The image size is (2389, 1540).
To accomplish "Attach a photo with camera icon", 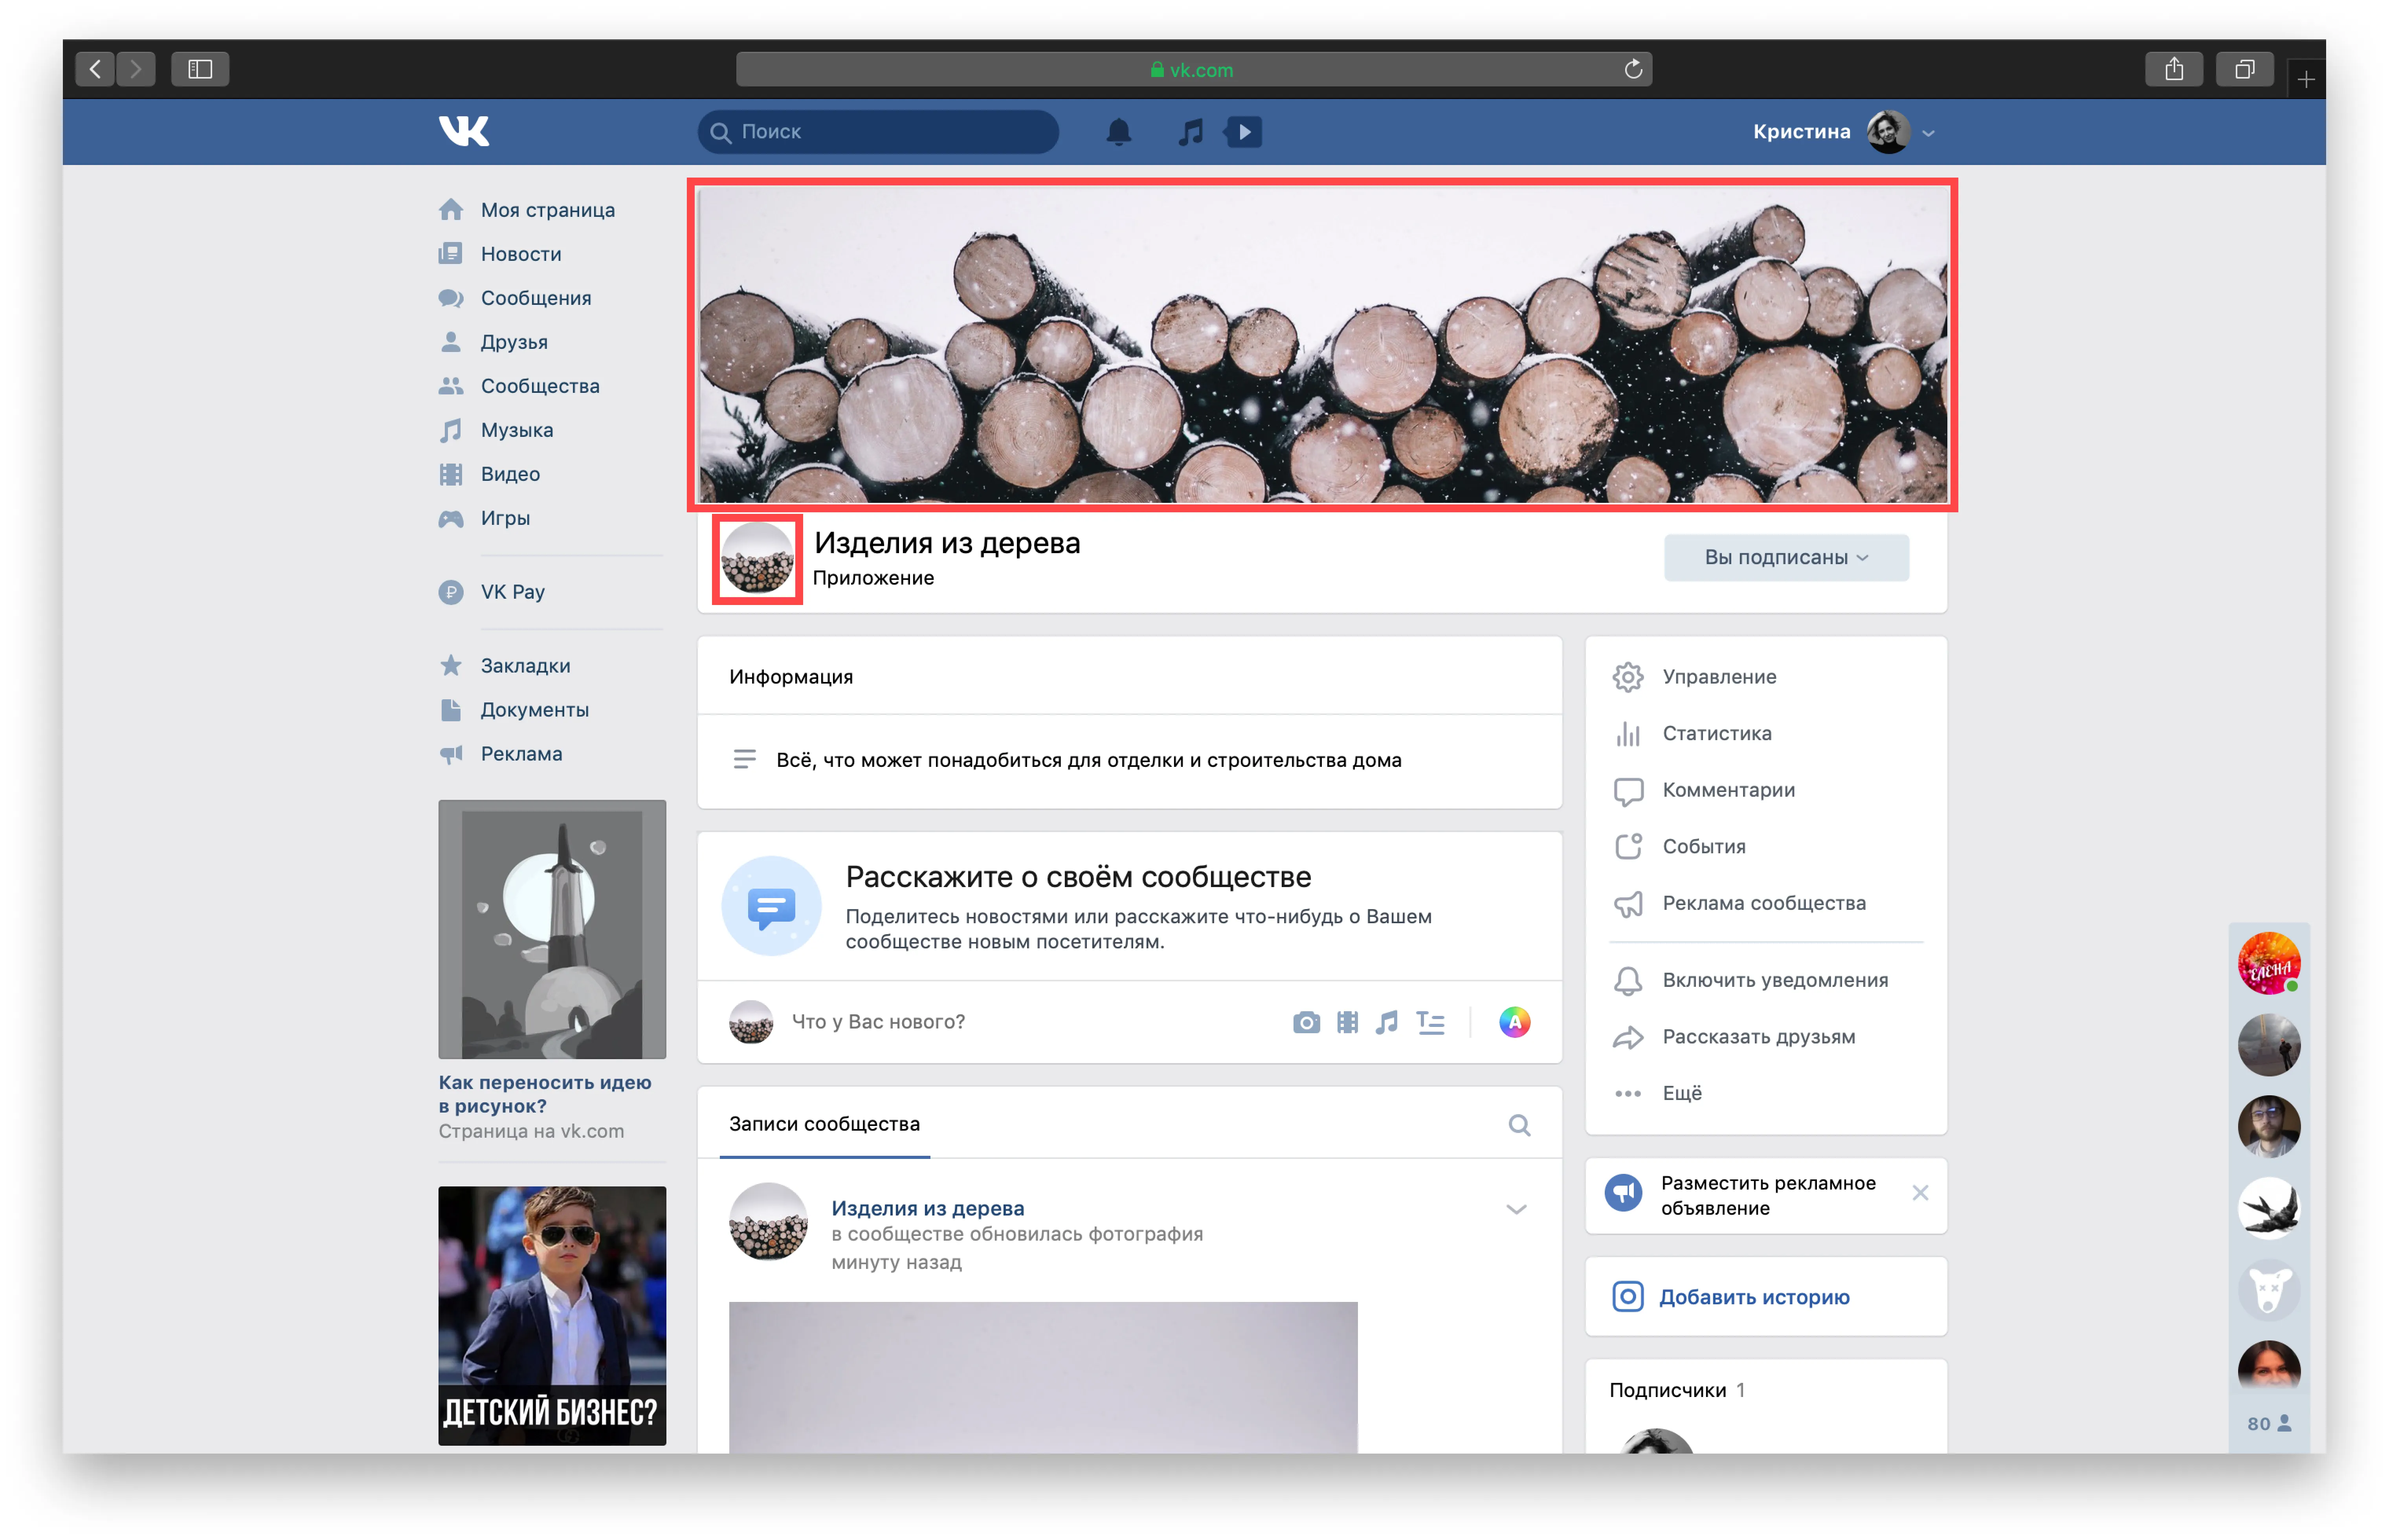I will (x=1306, y=1022).
